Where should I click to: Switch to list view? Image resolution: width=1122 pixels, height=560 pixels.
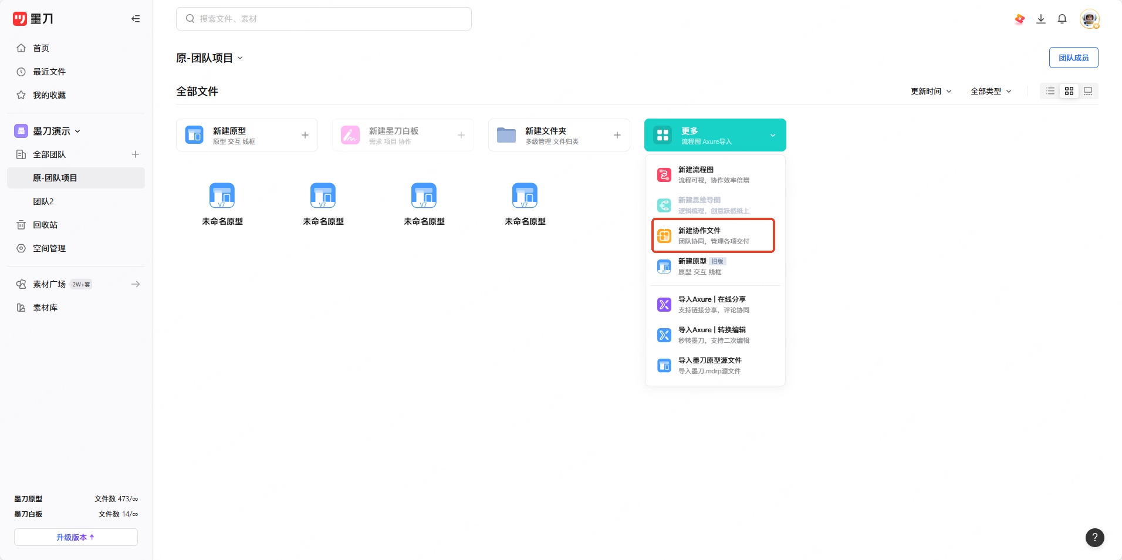tap(1050, 91)
